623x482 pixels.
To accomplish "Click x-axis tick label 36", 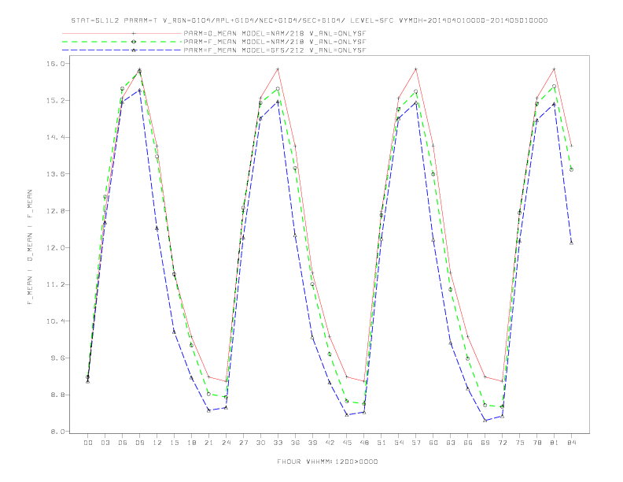I will pyautogui.click(x=295, y=443).
